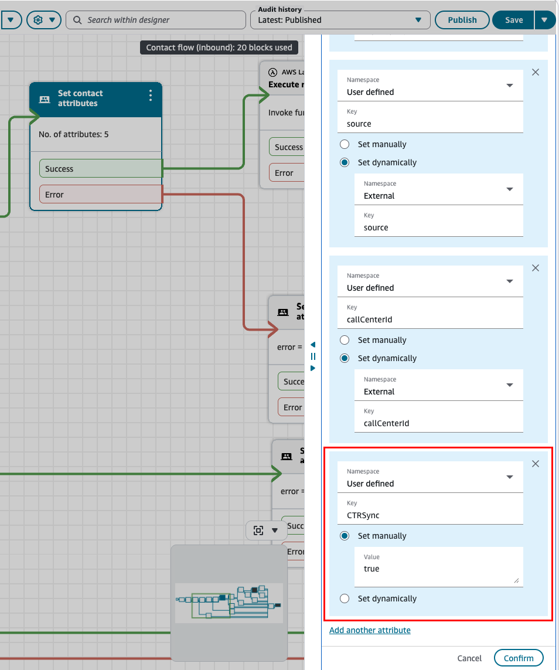The image size is (559, 670).
Task: Click the Publish button
Action: tap(462, 20)
